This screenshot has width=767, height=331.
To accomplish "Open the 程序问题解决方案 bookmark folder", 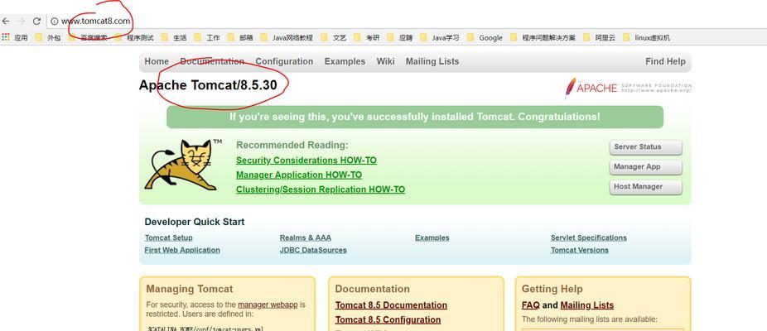I will pyautogui.click(x=543, y=37).
